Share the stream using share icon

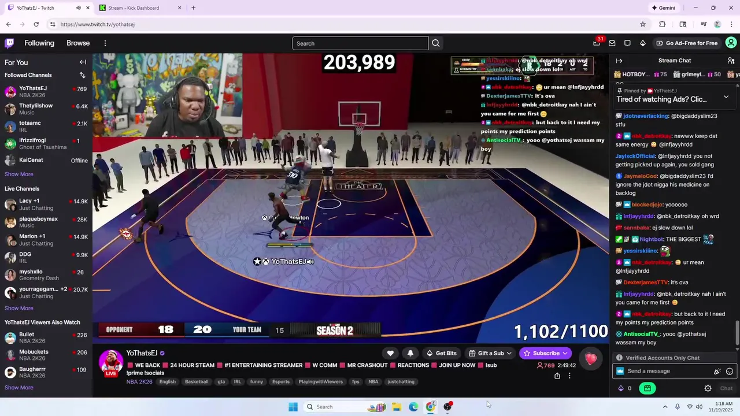point(557,376)
